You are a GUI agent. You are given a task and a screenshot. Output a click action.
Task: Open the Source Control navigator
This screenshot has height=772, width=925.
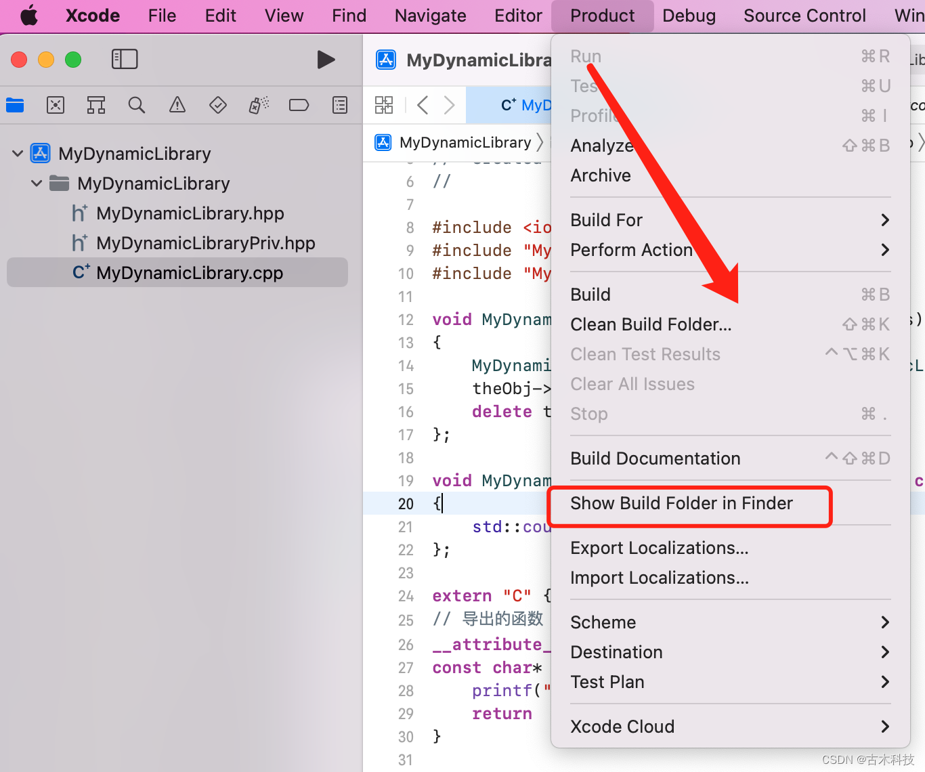coord(56,105)
